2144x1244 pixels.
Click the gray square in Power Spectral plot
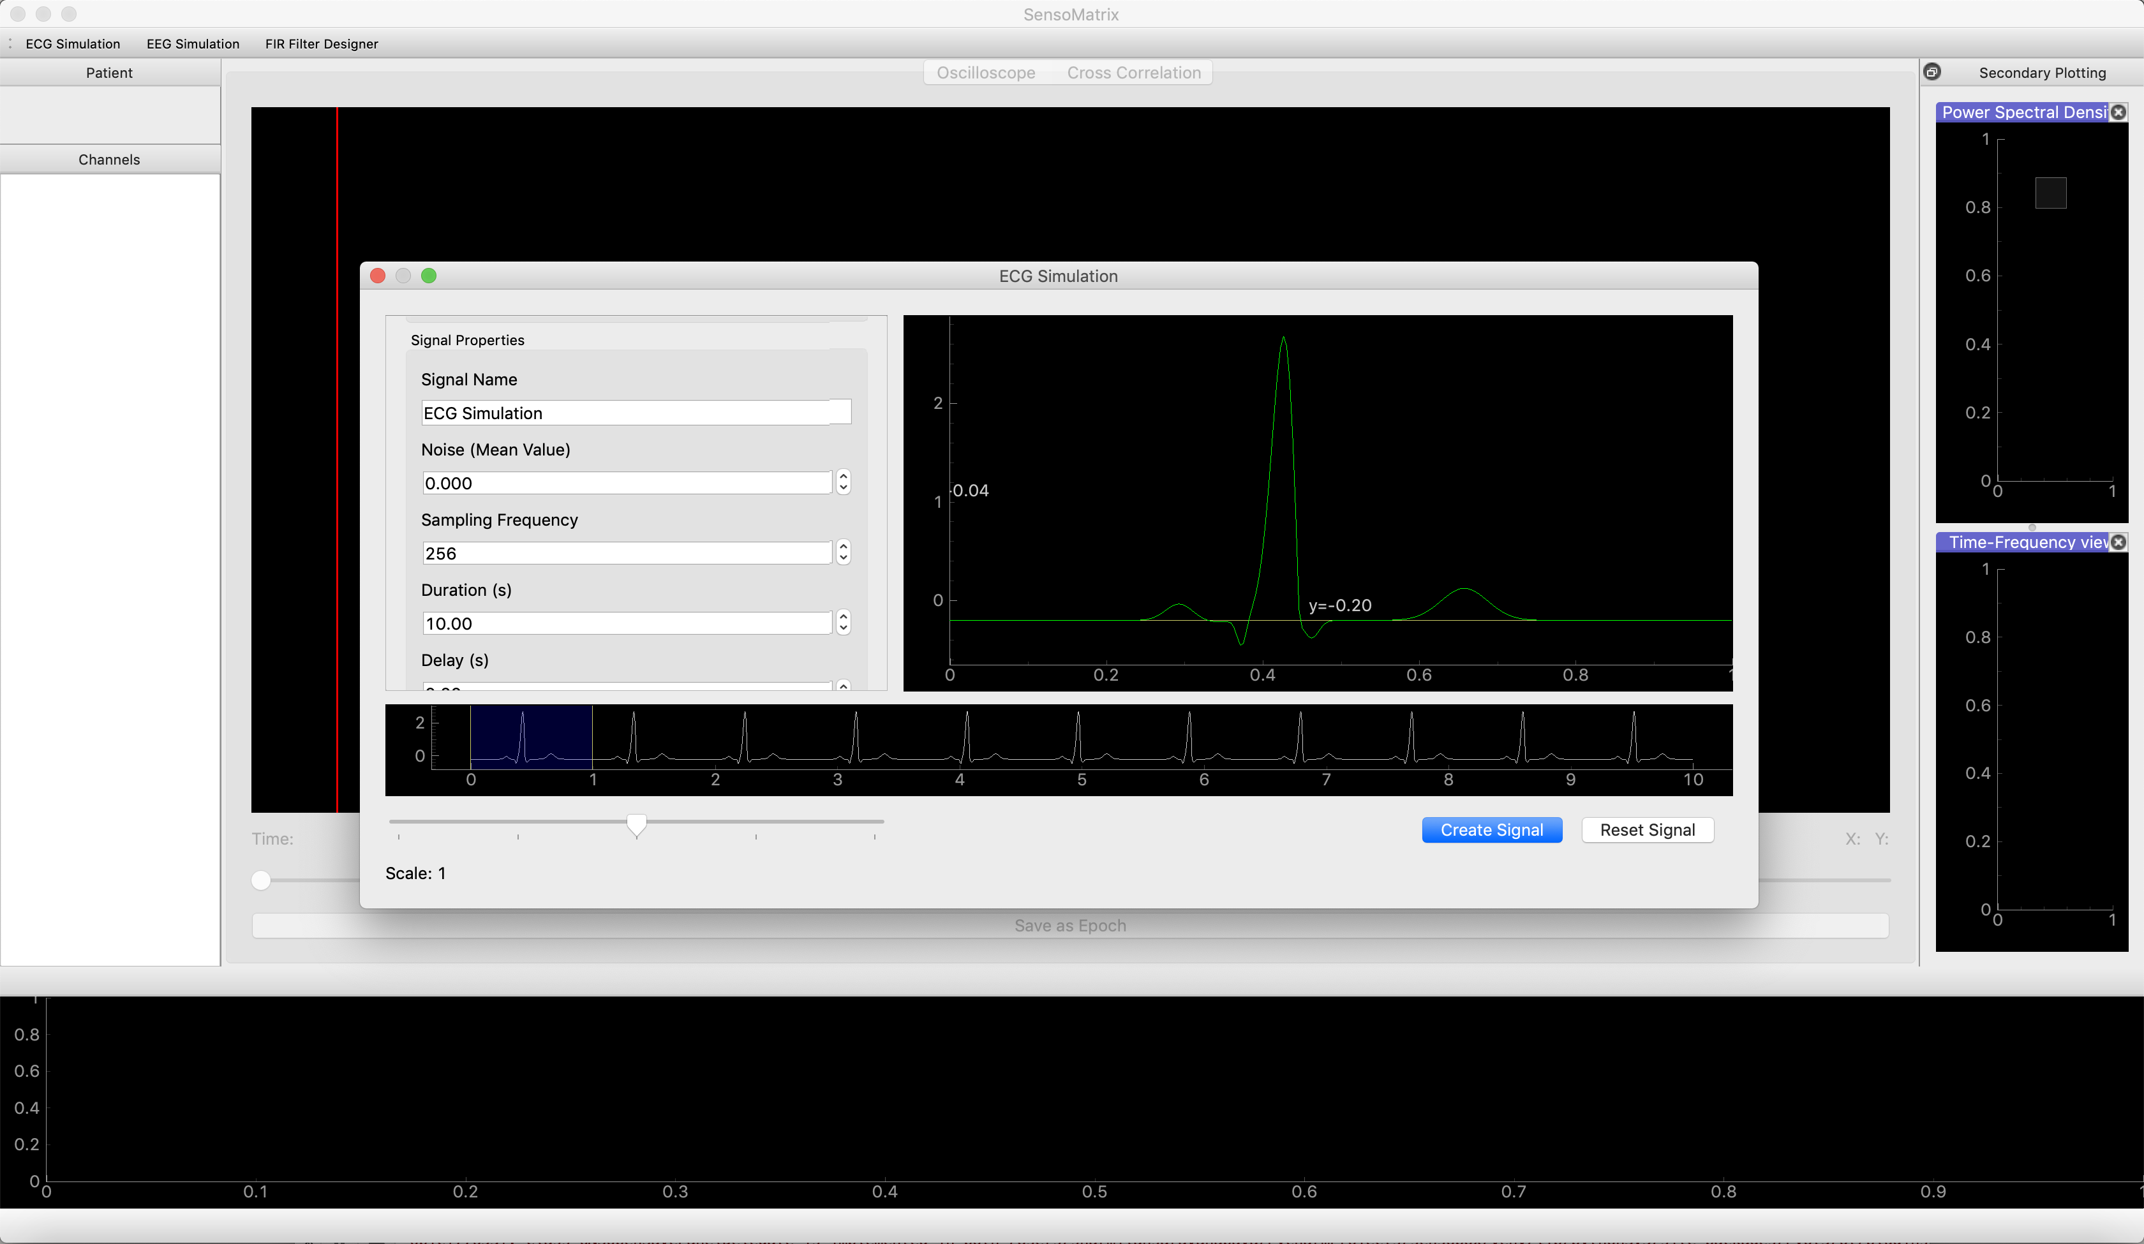[2050, 193]
